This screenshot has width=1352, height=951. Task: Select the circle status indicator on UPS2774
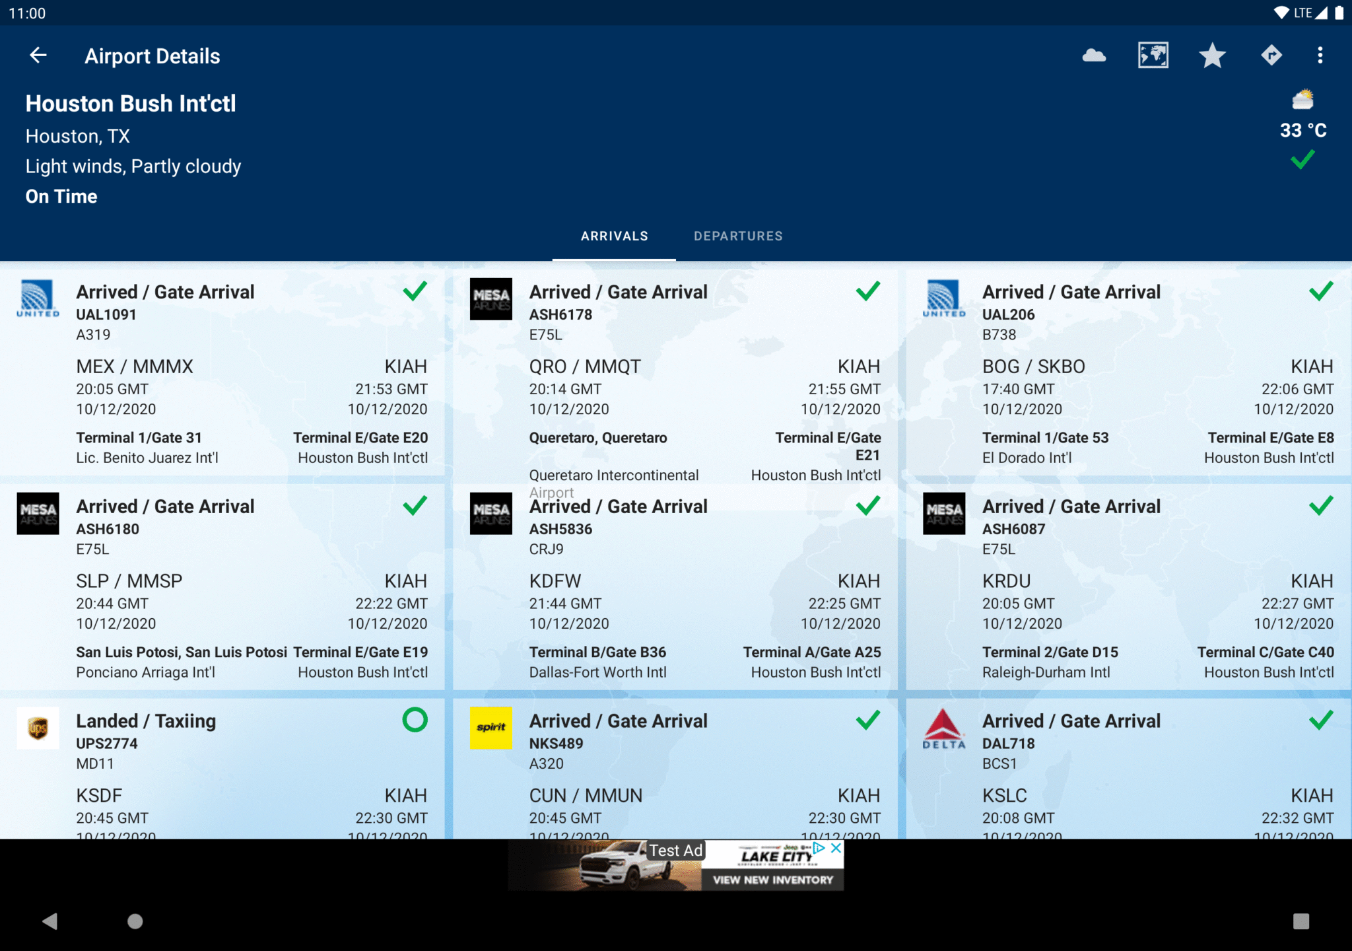(x=414, y=721)
